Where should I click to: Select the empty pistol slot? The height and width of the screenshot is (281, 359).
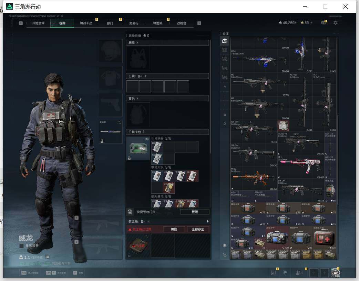(111, 105)
